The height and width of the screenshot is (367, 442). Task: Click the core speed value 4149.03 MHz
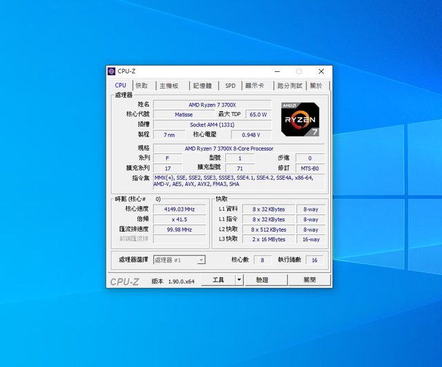(x=179, y=209)
